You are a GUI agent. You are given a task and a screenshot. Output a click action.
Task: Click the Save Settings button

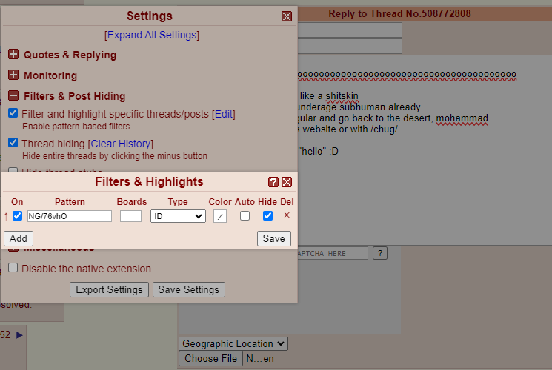[189, 289]
